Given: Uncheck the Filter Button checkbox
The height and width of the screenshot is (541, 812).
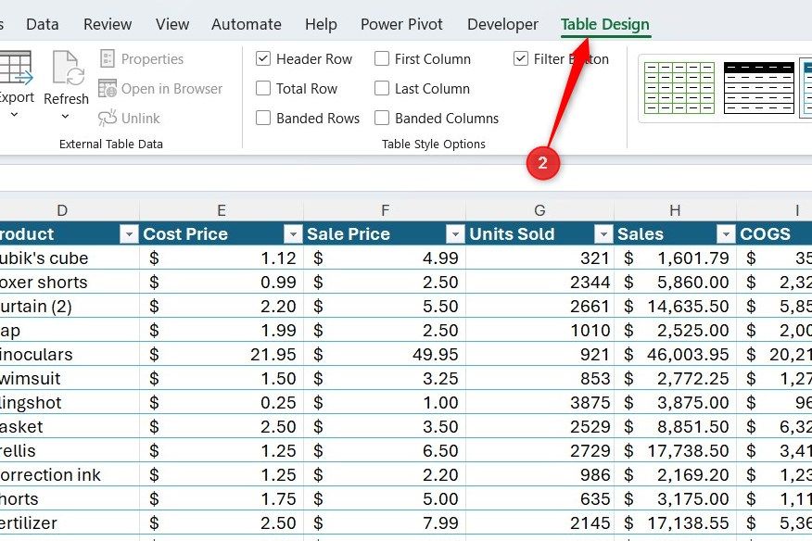Looking at the screenshot, I should point(521,58).
